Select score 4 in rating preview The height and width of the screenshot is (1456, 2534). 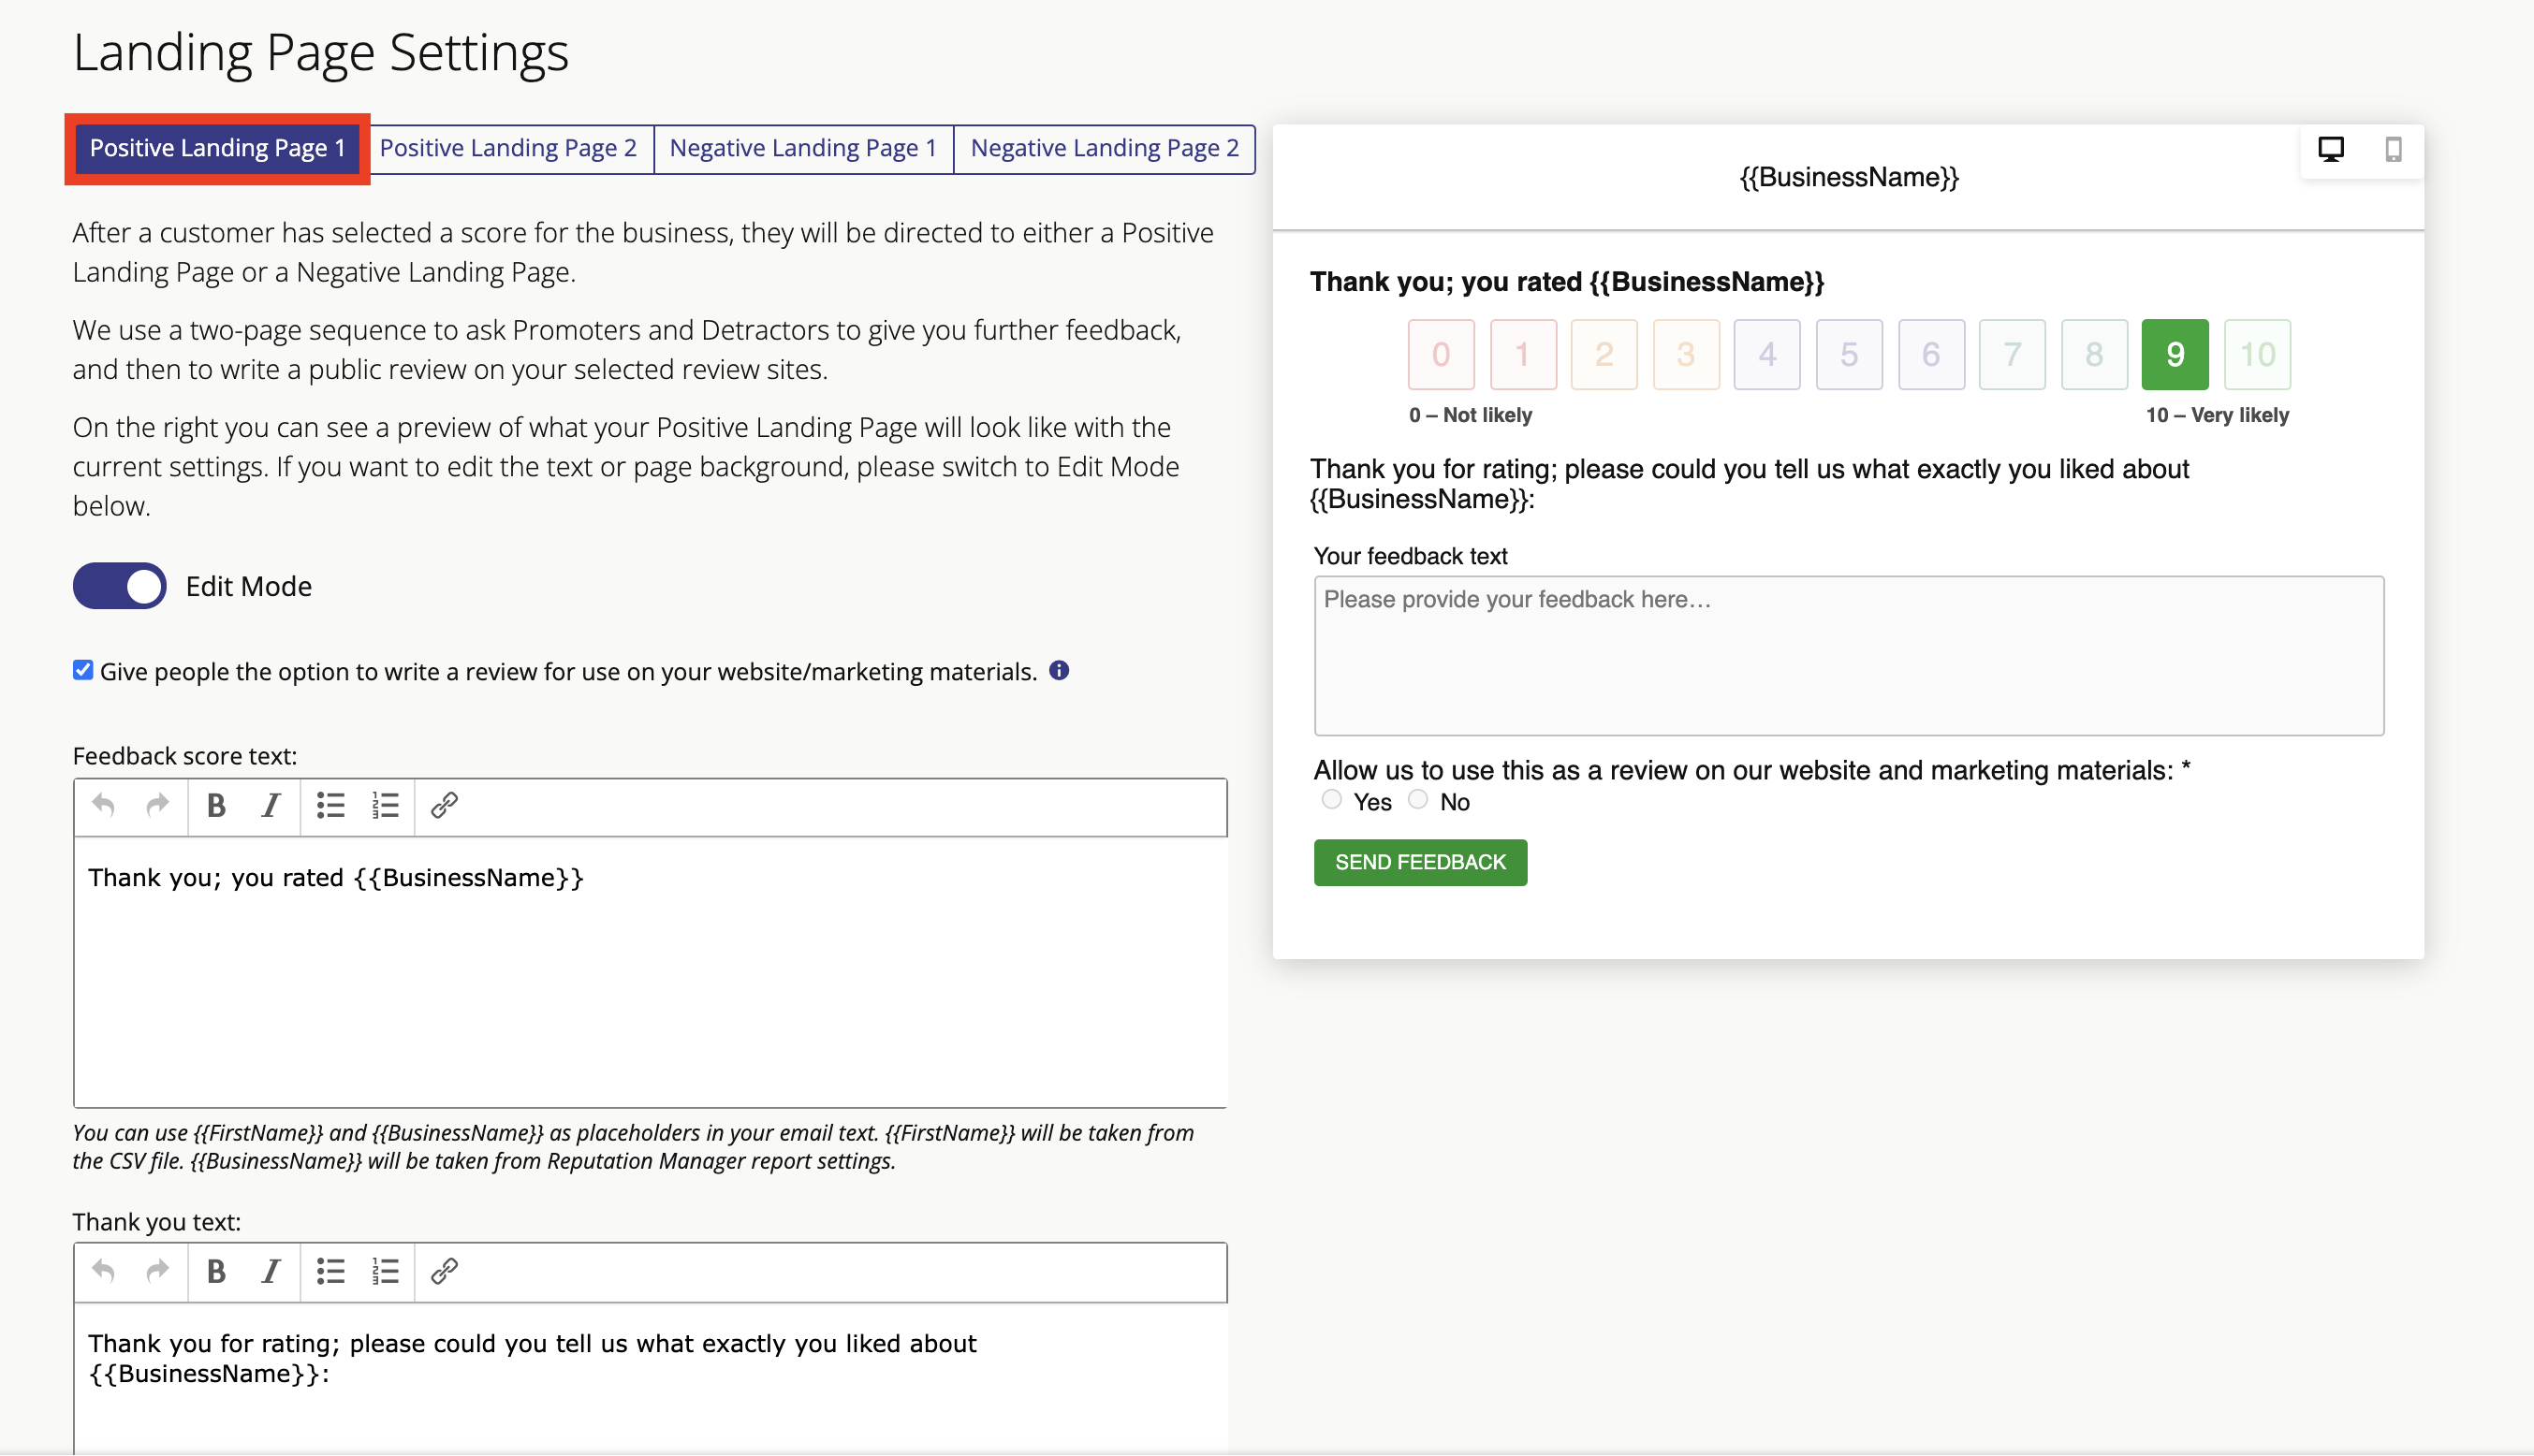1767,355
